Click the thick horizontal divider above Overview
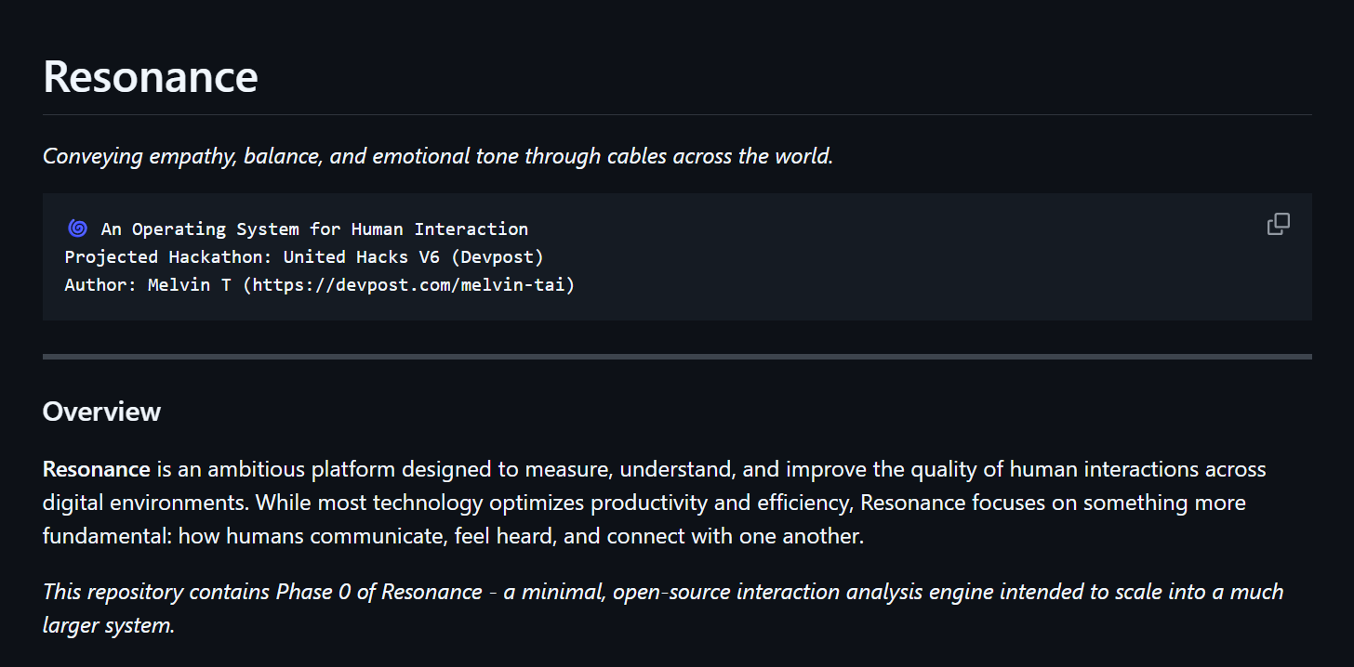Viewport: 1354px width, 667px height. (x=677, y=356)
